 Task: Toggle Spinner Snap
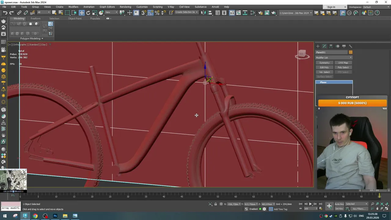163,13
